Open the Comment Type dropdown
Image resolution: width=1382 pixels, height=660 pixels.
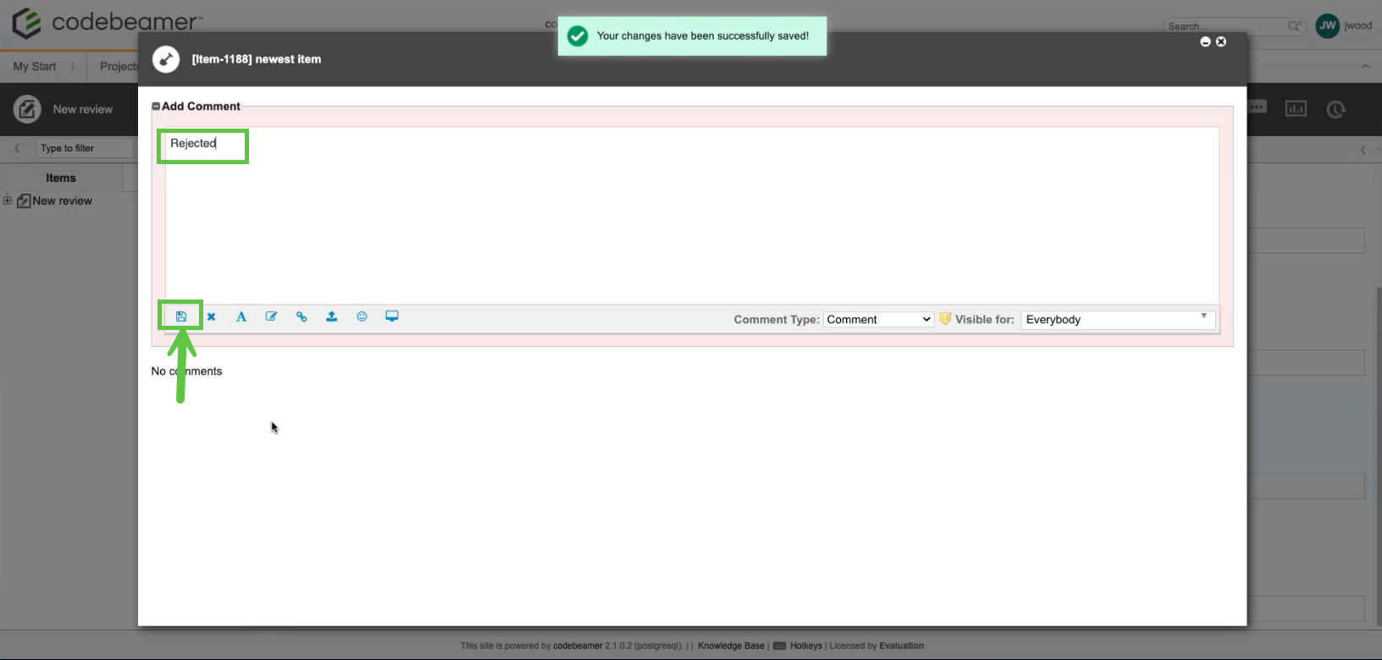[878, 319]
